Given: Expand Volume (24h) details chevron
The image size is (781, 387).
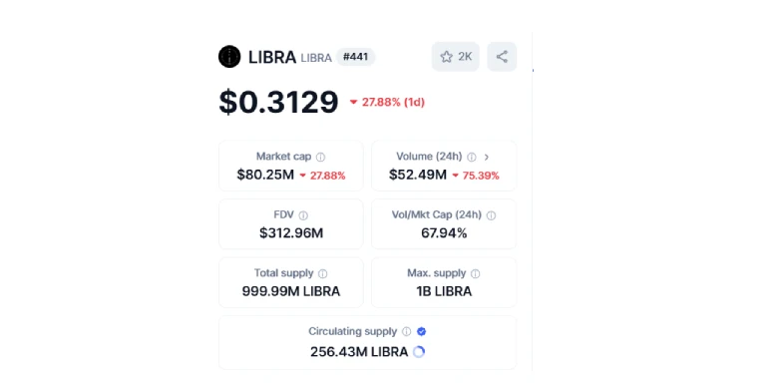Looking at the screenshot, I should coord(487,158).
